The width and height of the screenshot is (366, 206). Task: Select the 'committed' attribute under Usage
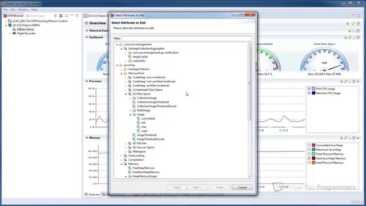coord(148,118)
